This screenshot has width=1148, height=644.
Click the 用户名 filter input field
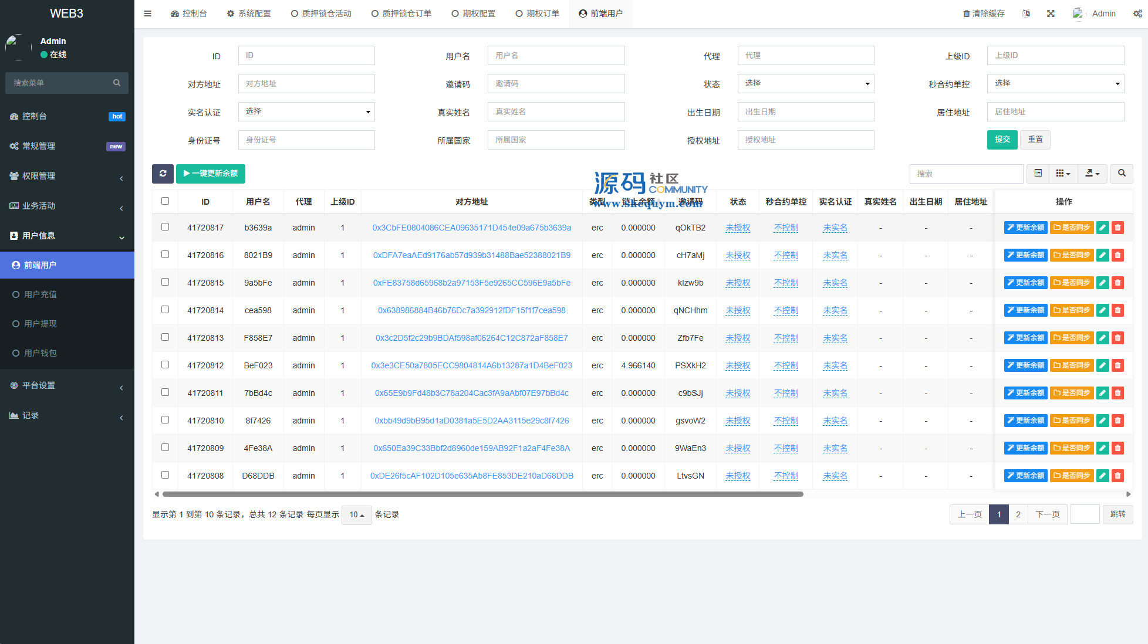click(x=556, y=56)
